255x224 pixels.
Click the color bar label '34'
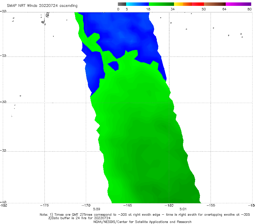(x=173, y=9)
